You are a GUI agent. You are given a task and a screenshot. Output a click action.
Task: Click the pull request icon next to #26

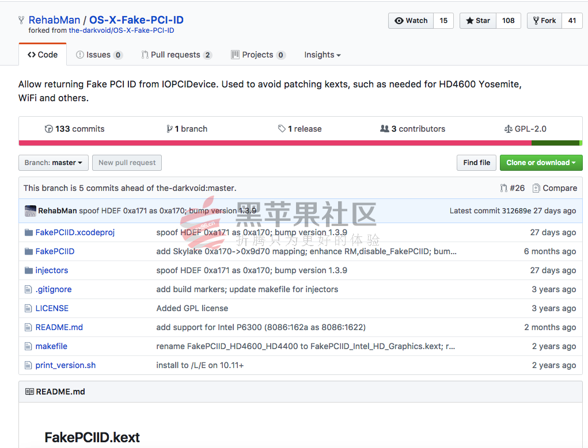503,188
